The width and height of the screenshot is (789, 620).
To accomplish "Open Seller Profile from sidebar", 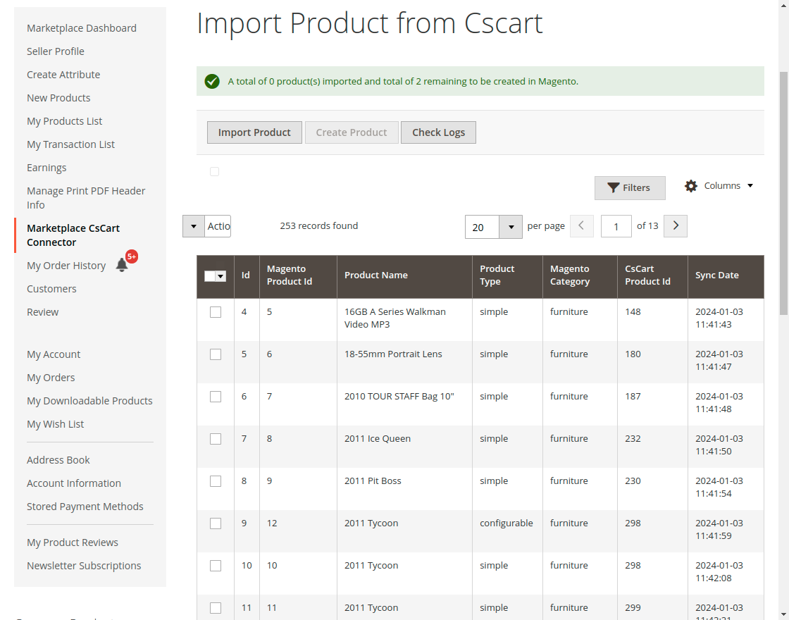I will coord(56,51).
